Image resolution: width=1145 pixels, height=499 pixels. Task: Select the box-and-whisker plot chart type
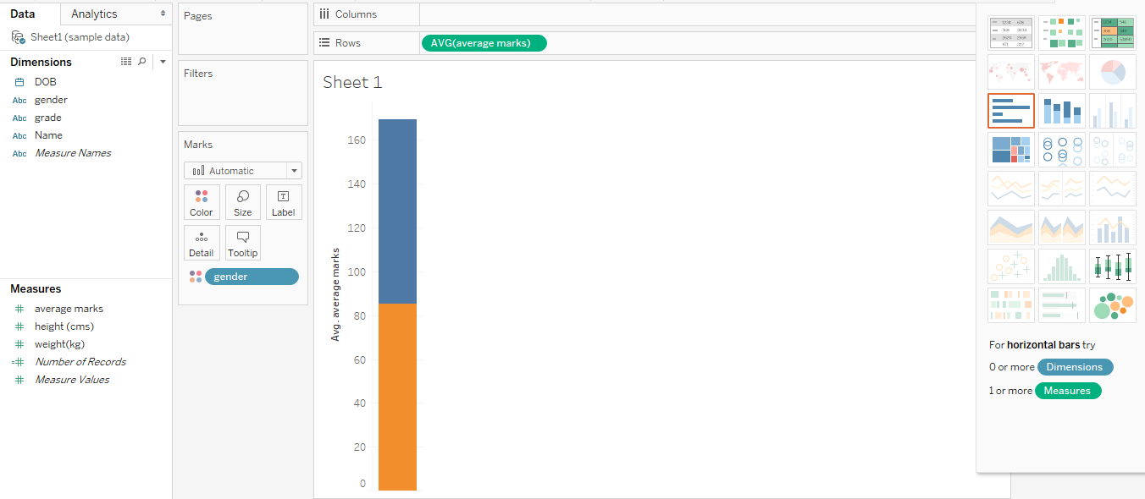point(1112,266)
